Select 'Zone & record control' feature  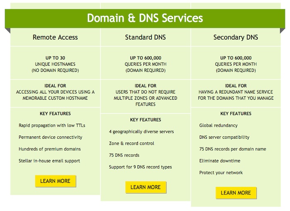pyautogui.click(x=131, y=143)
